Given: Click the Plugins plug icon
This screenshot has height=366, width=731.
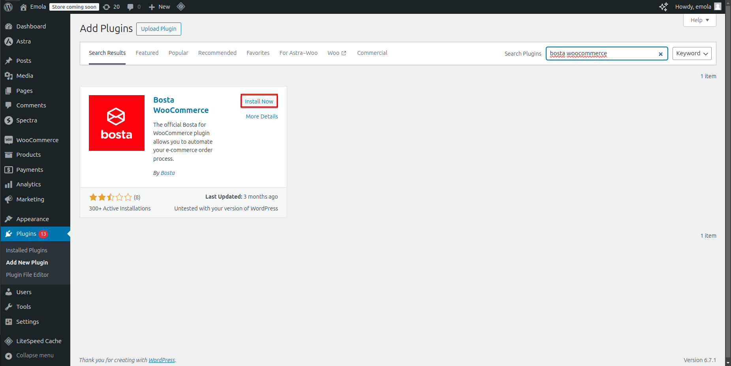Looking at the screenshot, I should pyautogui.click(x=9, y=234).
